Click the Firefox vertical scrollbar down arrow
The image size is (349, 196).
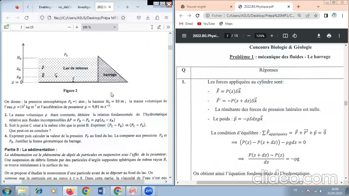(x=170, y=177)
